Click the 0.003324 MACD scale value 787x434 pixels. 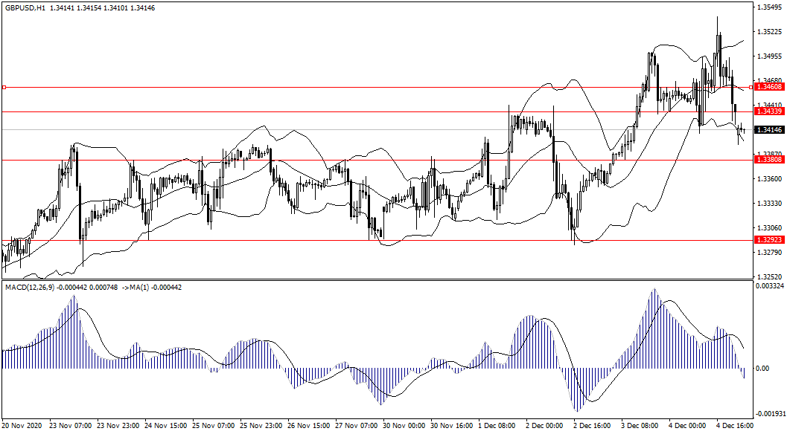point(770,285)
